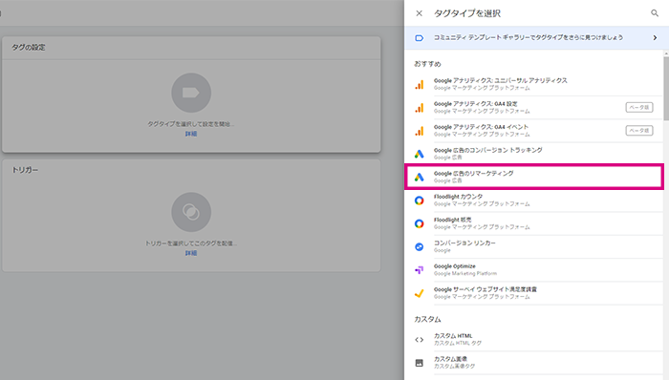Click Floodlight カウンタ ring icon

click(420, 201)
